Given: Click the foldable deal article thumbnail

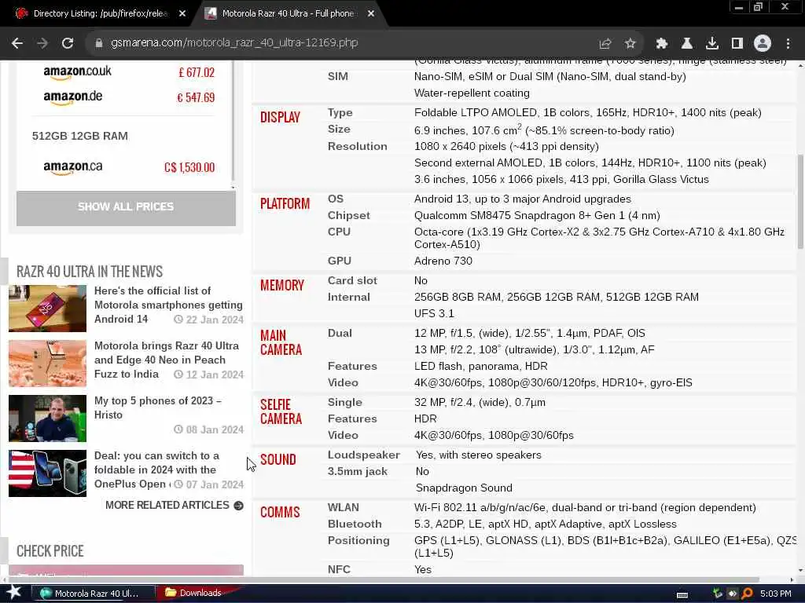Looking at the screenshot, I should point(47,473).
